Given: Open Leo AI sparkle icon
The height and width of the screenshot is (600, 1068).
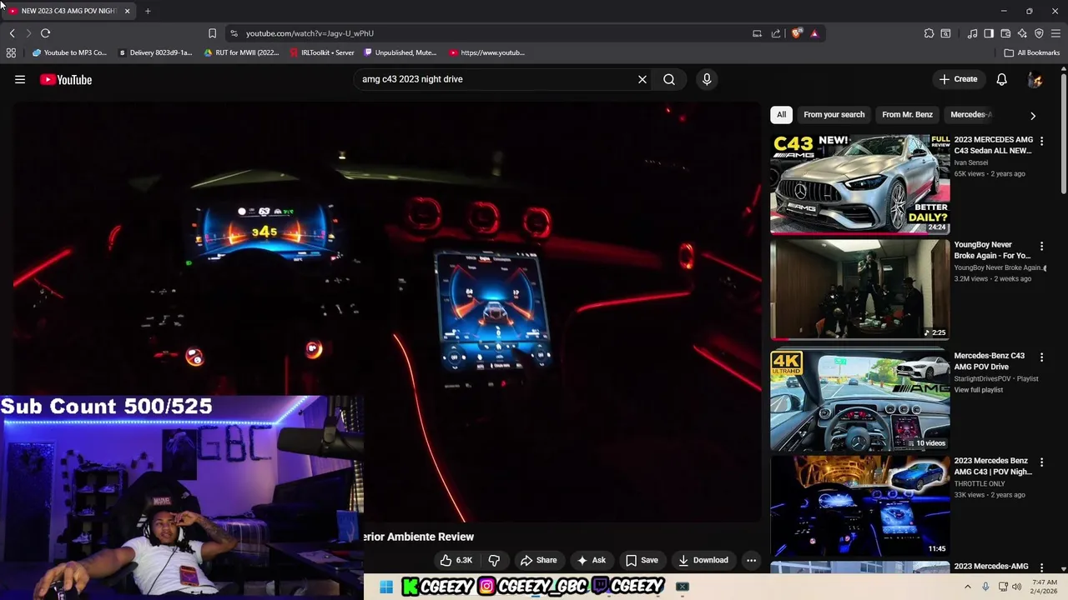Looking at the screenshot, I should point(1022,33).
